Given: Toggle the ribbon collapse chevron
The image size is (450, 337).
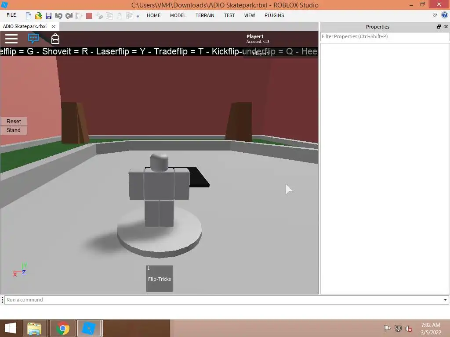Looking at the screenshot, I should [x=435, y=15].
